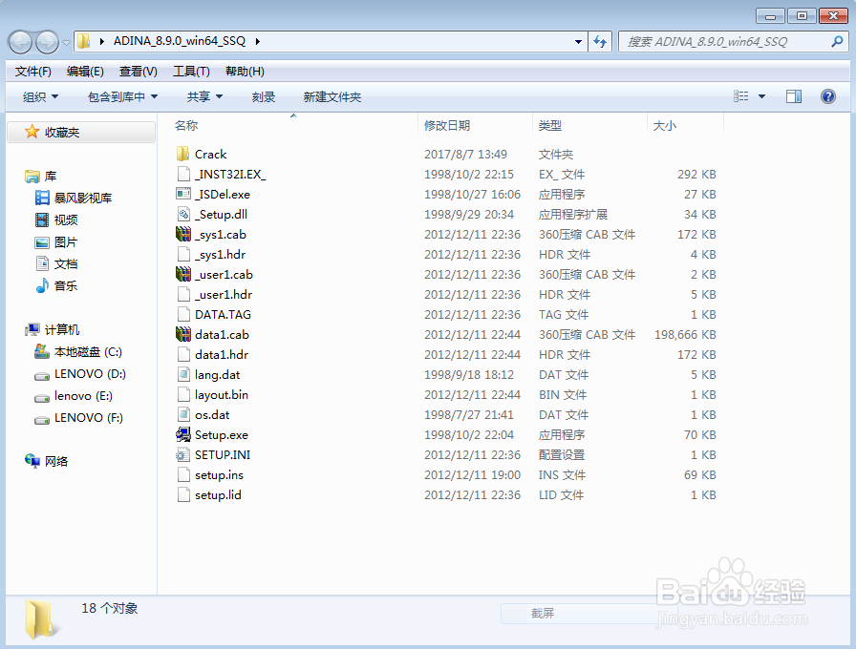Select the _sys1.cab archive icon

point(182,234)
